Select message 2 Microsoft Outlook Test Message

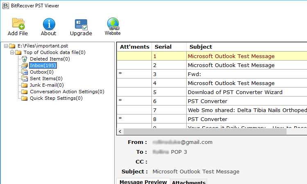tap(212, 65)
